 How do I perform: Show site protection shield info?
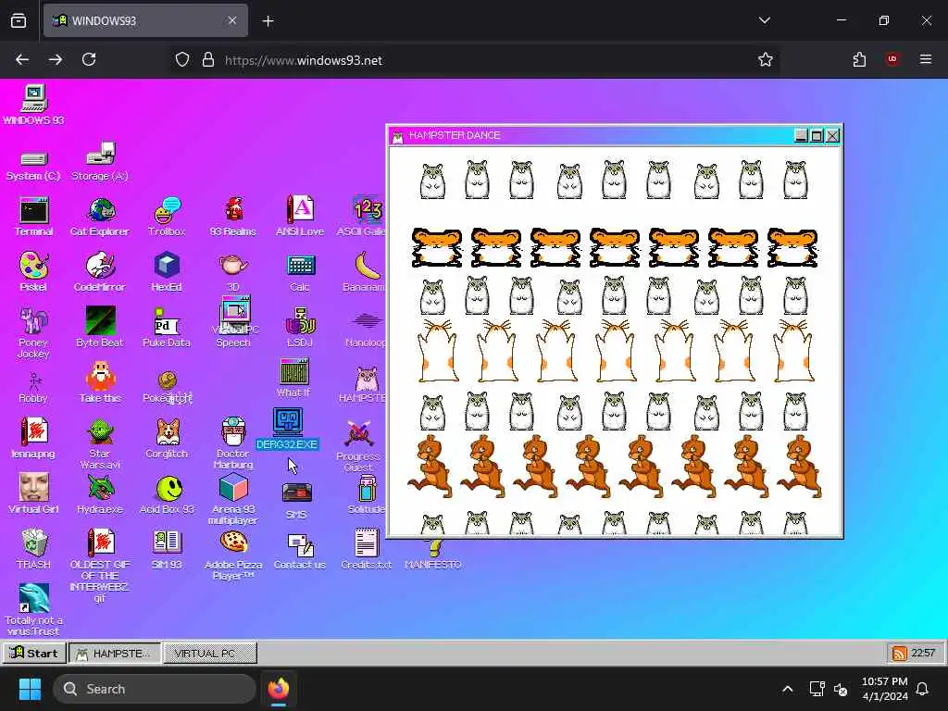pyautogui.click(x=182, y=59)
